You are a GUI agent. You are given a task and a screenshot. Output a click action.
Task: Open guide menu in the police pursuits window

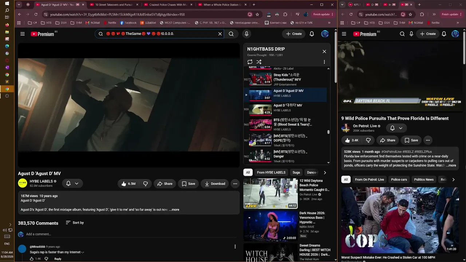[x=344, y=34]
